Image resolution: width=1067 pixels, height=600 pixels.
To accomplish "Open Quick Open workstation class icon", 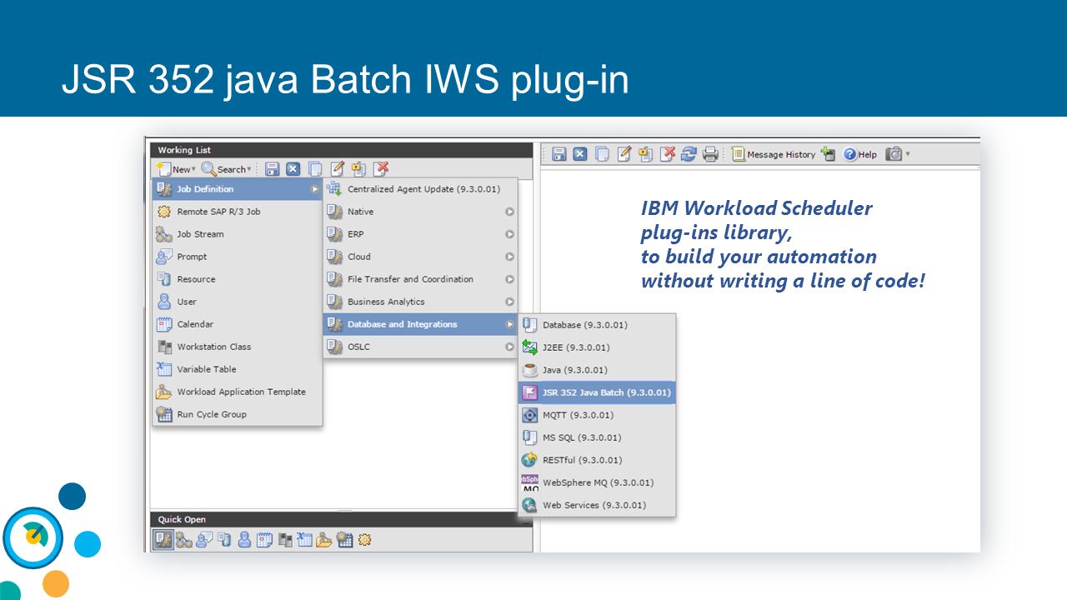I will (284, 540).
